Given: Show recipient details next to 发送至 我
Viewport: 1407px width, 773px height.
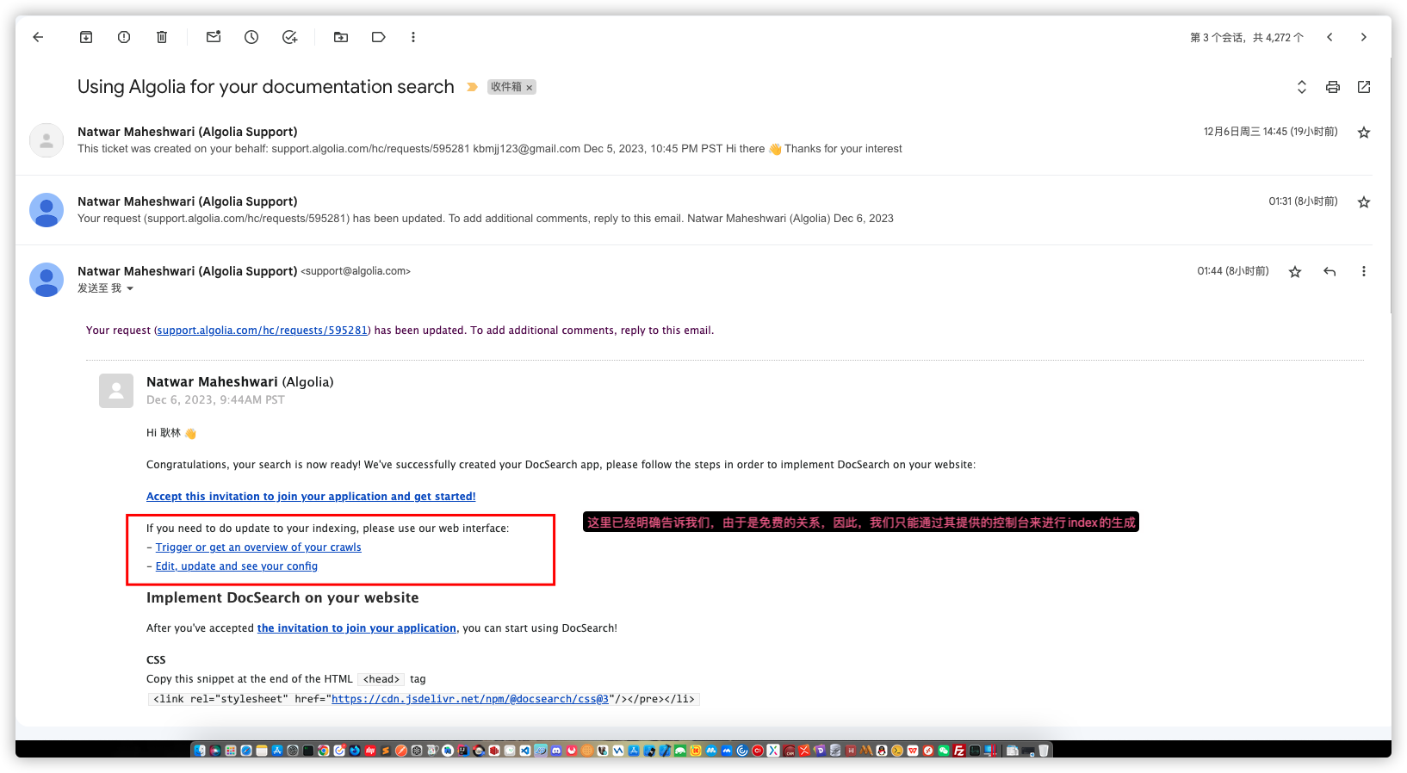Looking at the screenshot, I should point(130,289).
